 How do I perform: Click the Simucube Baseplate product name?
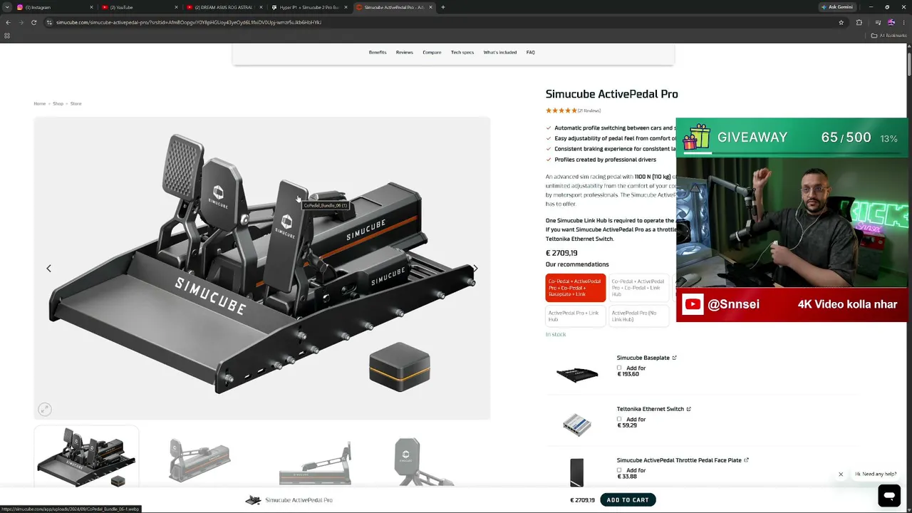tap(643, 358)
